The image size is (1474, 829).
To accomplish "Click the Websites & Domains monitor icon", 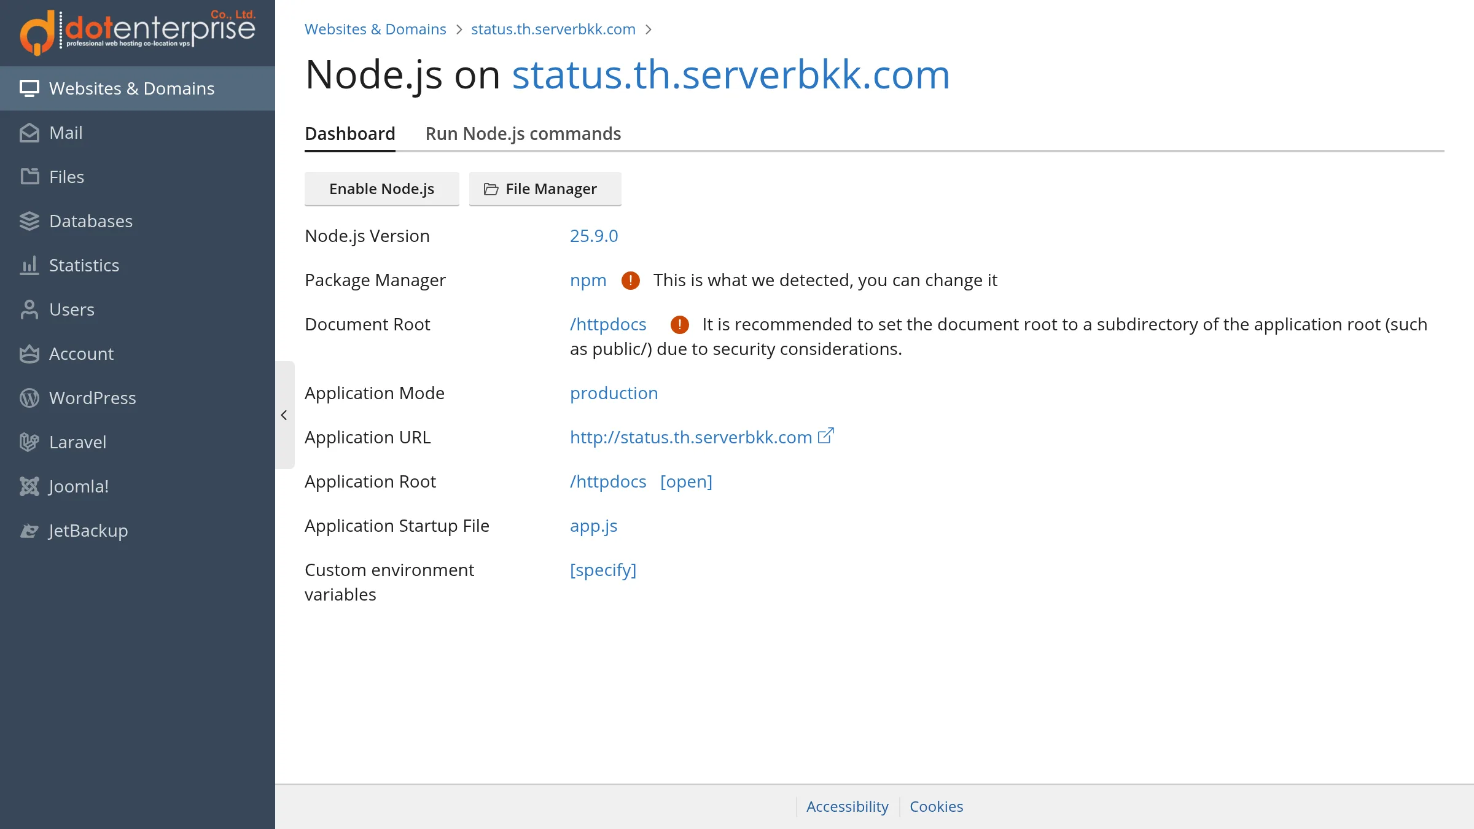I will point(29,88).
